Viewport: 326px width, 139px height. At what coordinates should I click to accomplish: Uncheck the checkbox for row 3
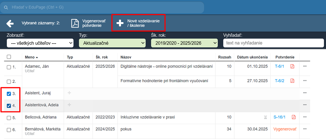9,94
